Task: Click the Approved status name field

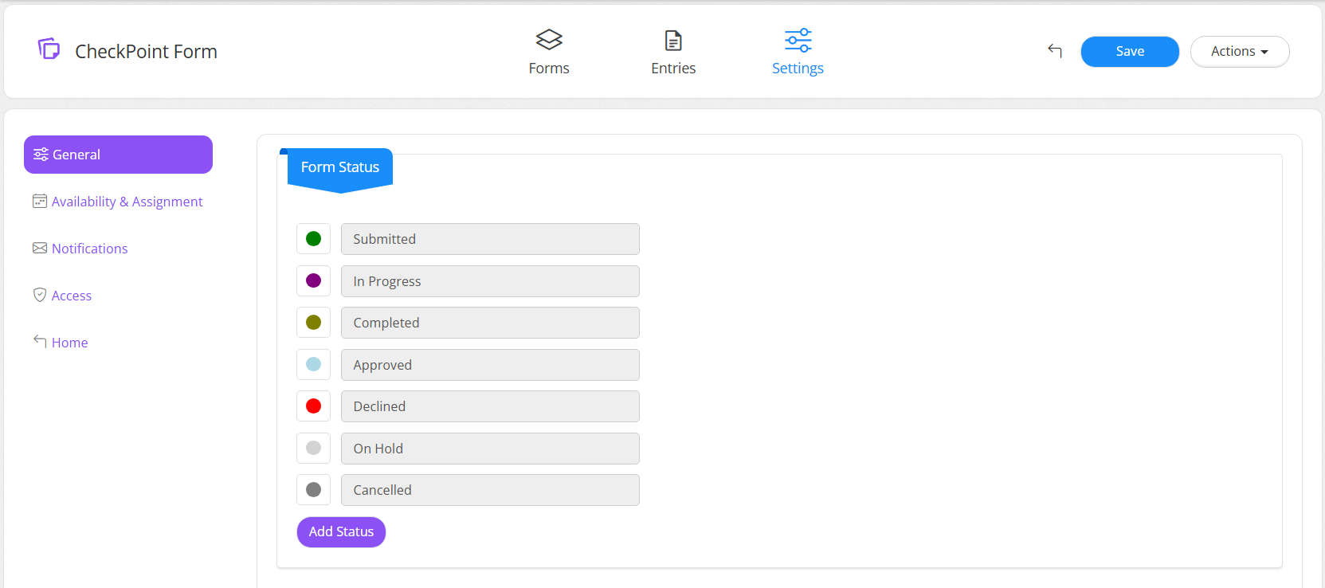Action: click(490, 365)
